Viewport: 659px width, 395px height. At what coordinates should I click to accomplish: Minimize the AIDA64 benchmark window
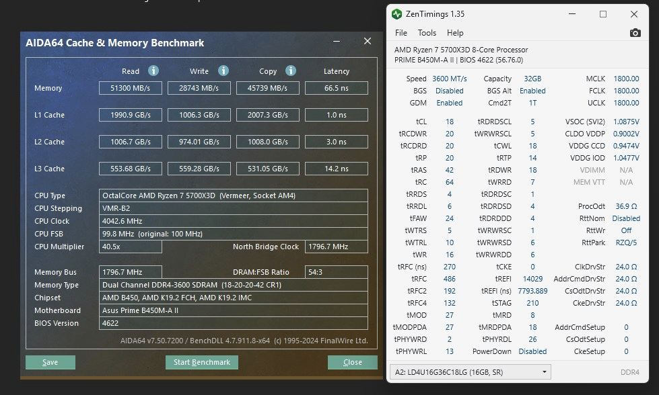(336, 41)
